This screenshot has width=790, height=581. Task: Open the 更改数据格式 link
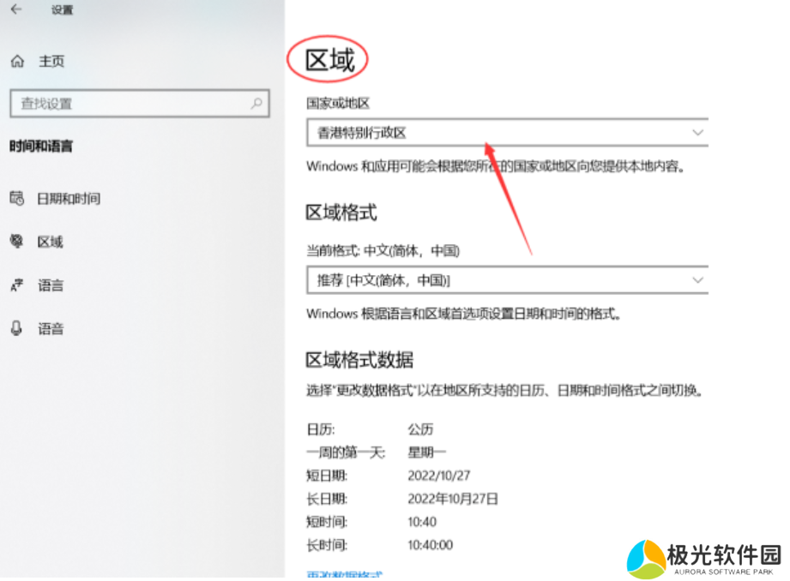(x=344, y=576)
